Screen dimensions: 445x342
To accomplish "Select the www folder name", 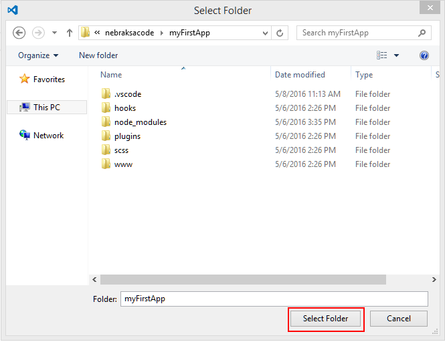I will 123,164.
